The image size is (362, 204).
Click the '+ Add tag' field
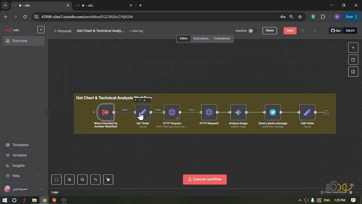[136, 31]
